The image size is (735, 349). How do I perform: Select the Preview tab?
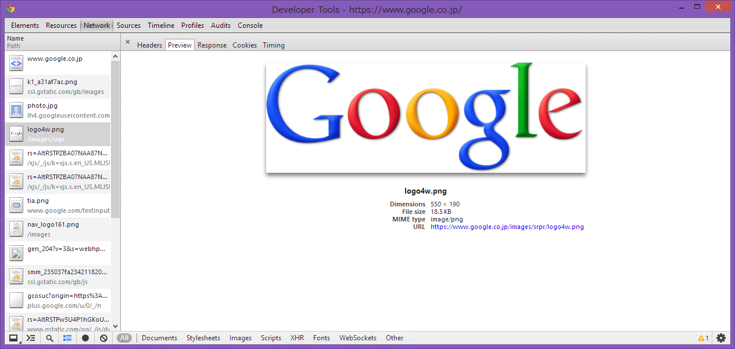pyautogui.click(x=180, y=45)
